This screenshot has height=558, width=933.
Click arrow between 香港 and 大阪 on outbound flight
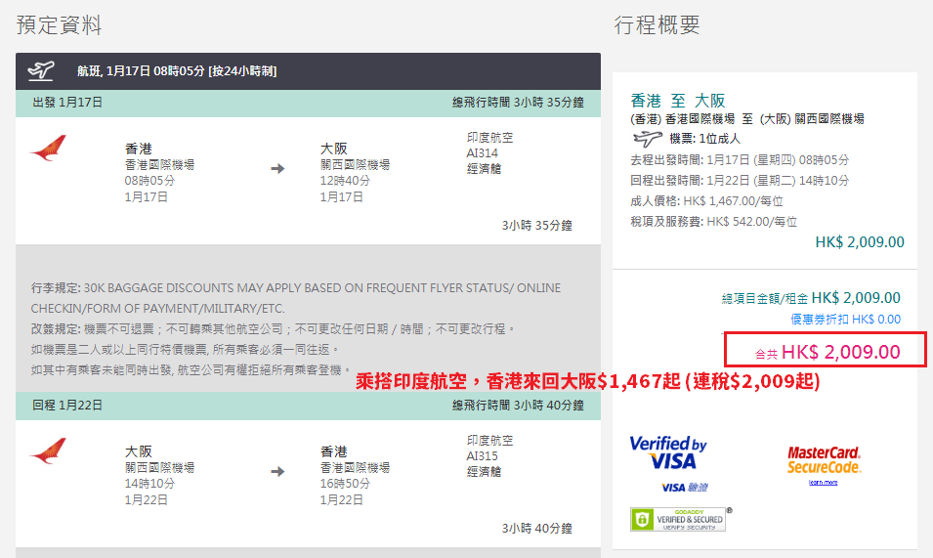277,168
